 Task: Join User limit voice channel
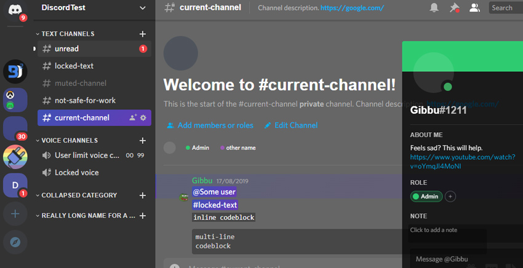click(94, 156)
